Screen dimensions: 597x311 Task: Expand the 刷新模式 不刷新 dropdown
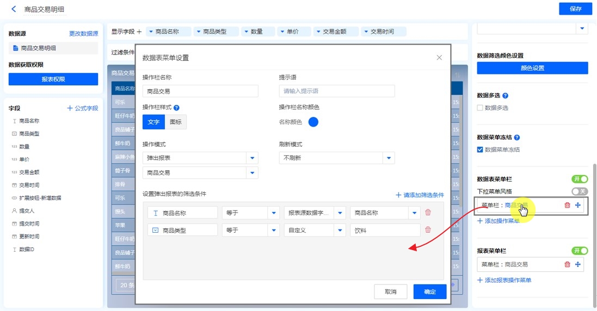coord(389,158)
